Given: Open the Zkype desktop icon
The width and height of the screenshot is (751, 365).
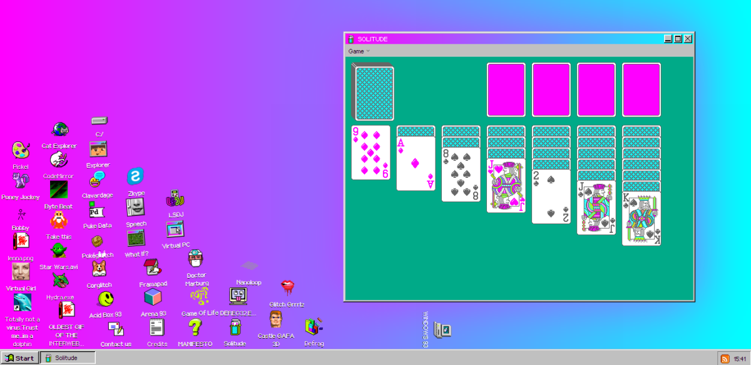Looking at the screenshot, I should pyautogui.click(x=136, y=177).
